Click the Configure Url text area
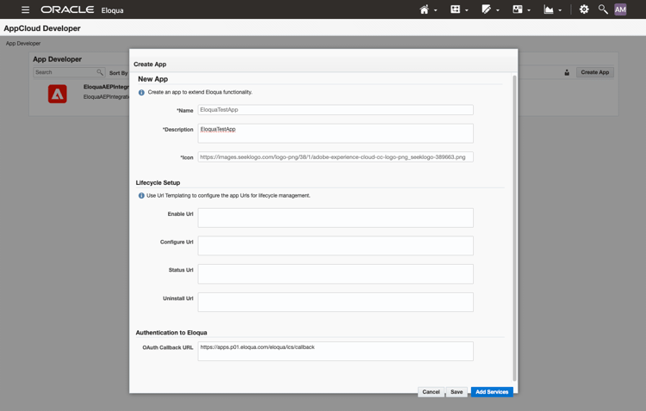The width and height of the screenshot is (646, 411). (x=335, y=246)
